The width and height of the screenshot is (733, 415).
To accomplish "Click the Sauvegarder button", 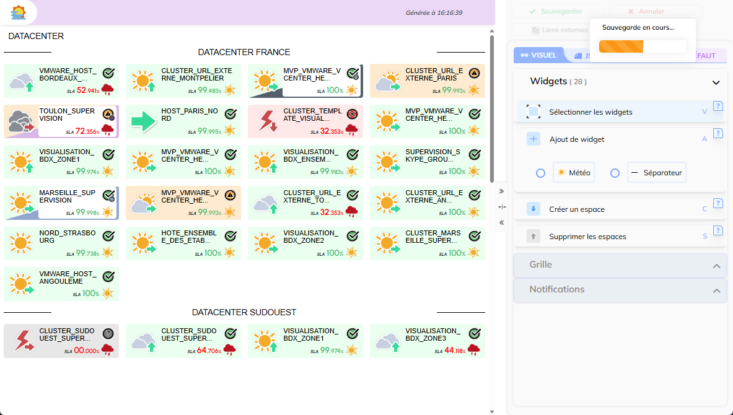I will [558, 11].
